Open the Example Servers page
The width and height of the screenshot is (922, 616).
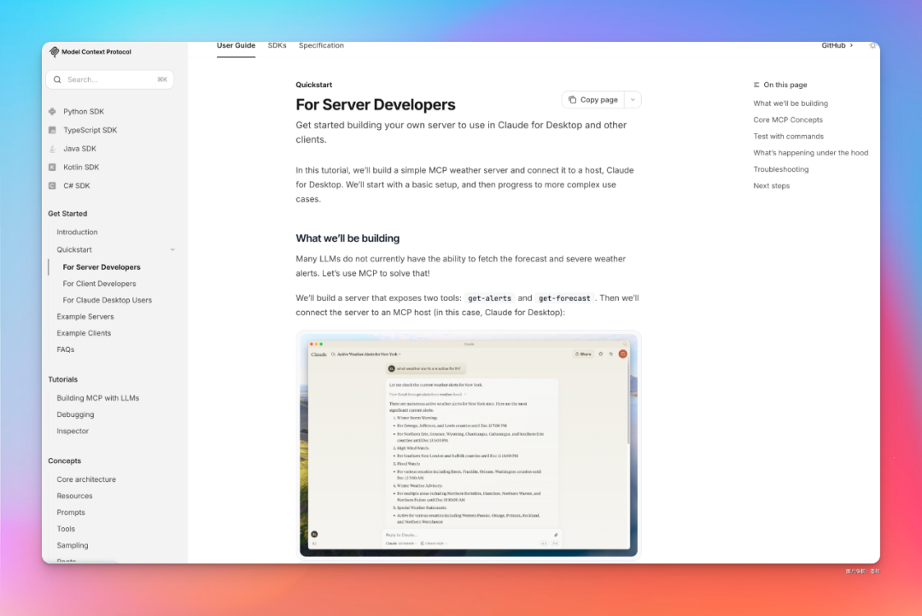pyautogui.click(x=85, y=316)
